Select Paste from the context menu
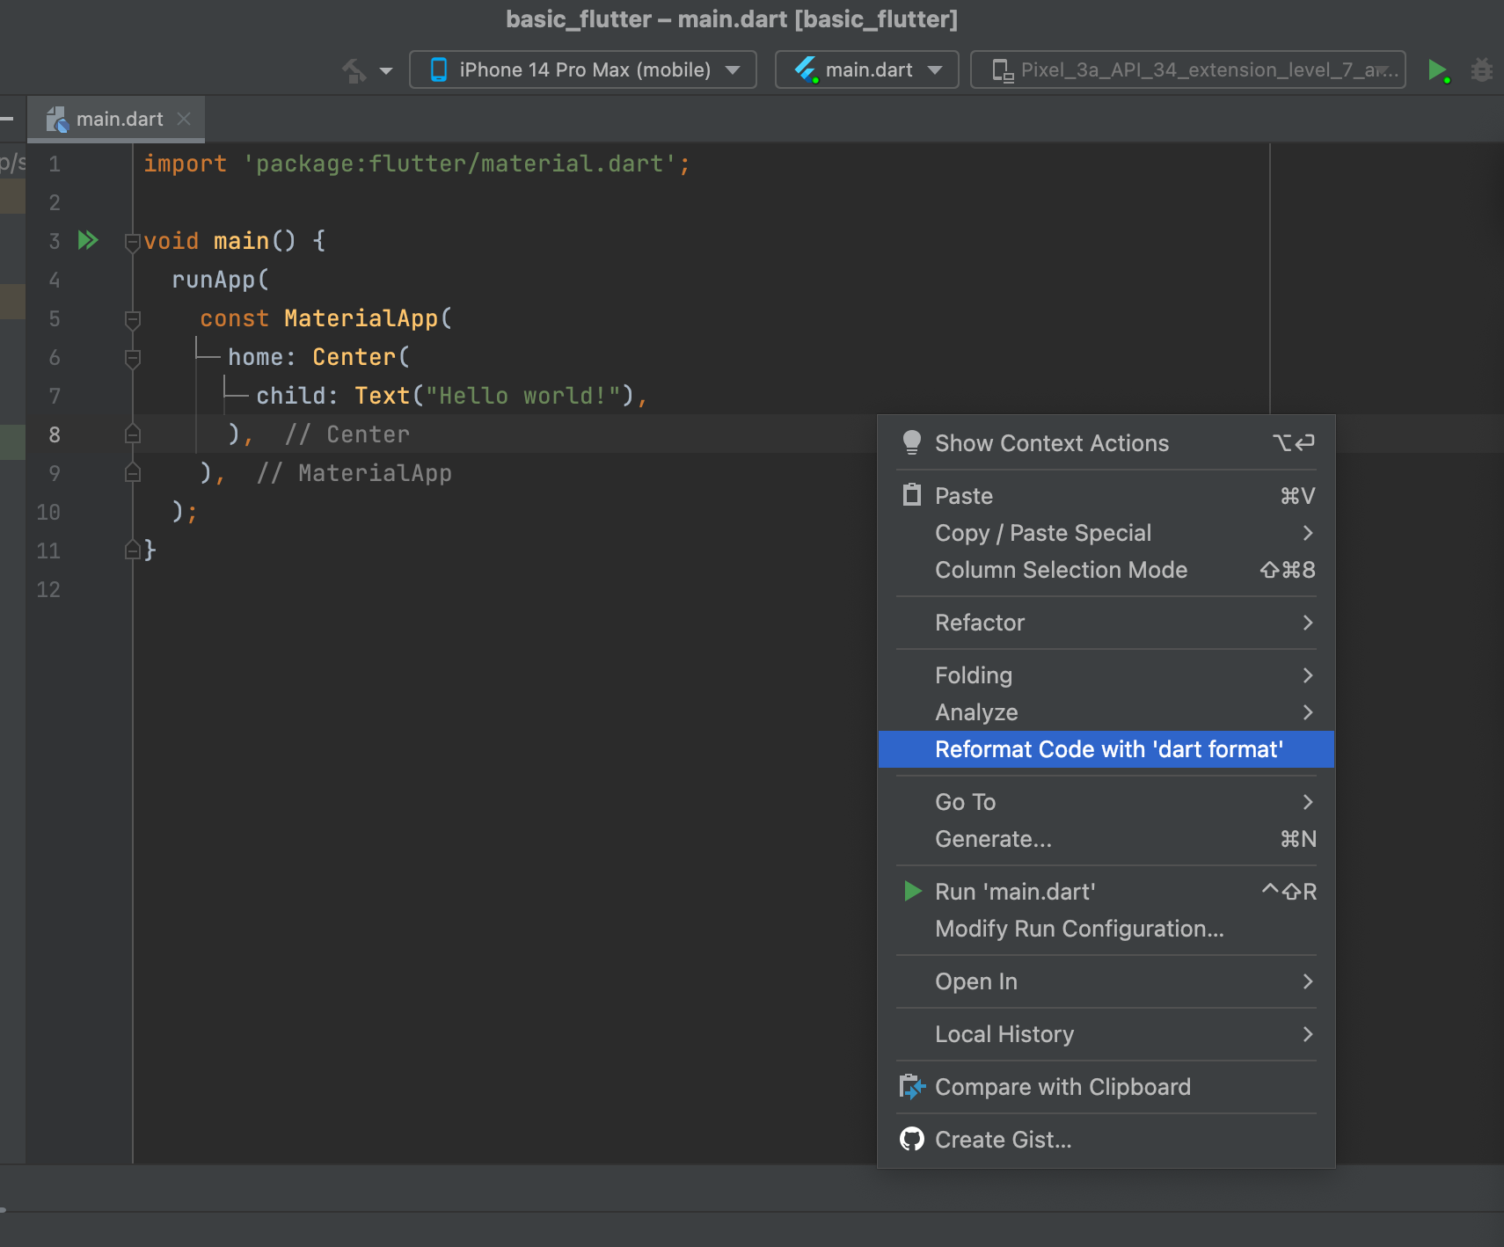This screenshot has height=1247, width=1504. pyautogui.click(x=1106, y=496)
